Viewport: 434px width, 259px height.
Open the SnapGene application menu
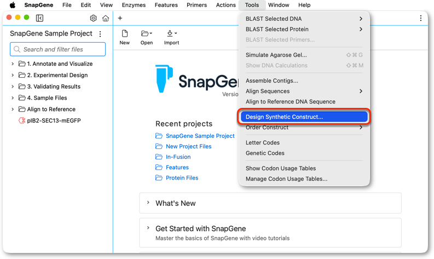pos(39,5)
